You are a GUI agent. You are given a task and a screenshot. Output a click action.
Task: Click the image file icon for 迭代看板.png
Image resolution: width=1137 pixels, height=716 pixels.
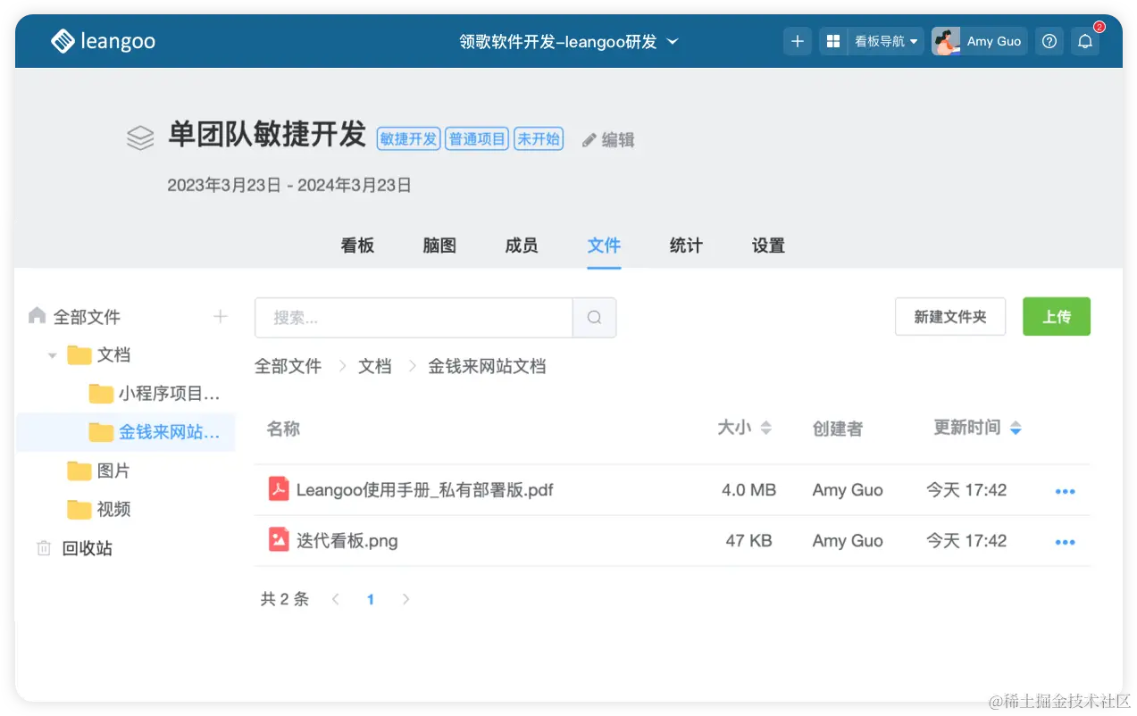click(x=279, y=539)
